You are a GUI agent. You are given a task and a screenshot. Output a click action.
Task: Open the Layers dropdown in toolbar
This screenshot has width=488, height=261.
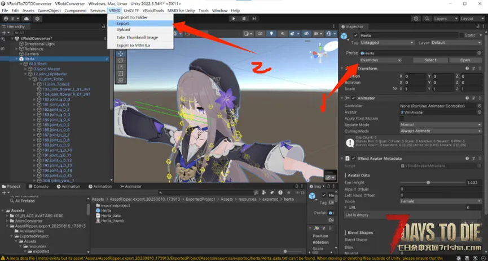[x=446, y=19]
